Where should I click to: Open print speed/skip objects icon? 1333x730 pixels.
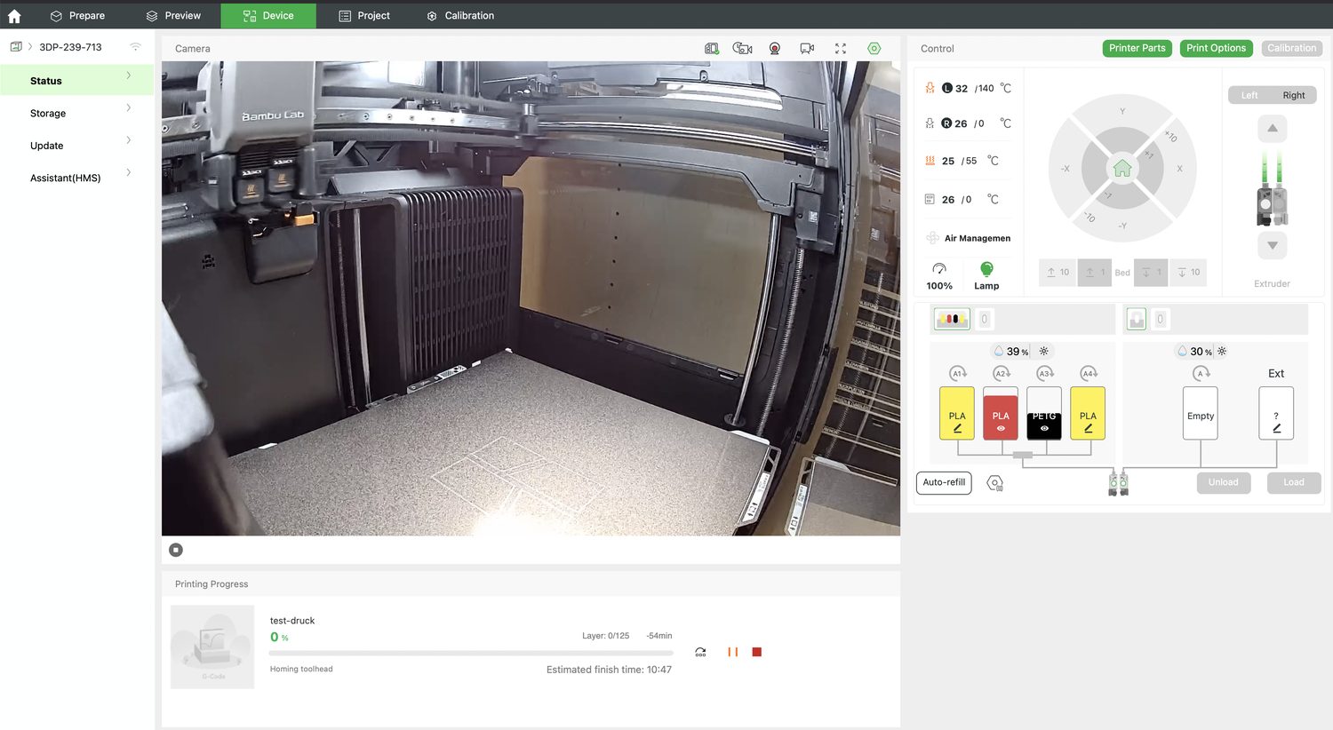tap(700, 652)
